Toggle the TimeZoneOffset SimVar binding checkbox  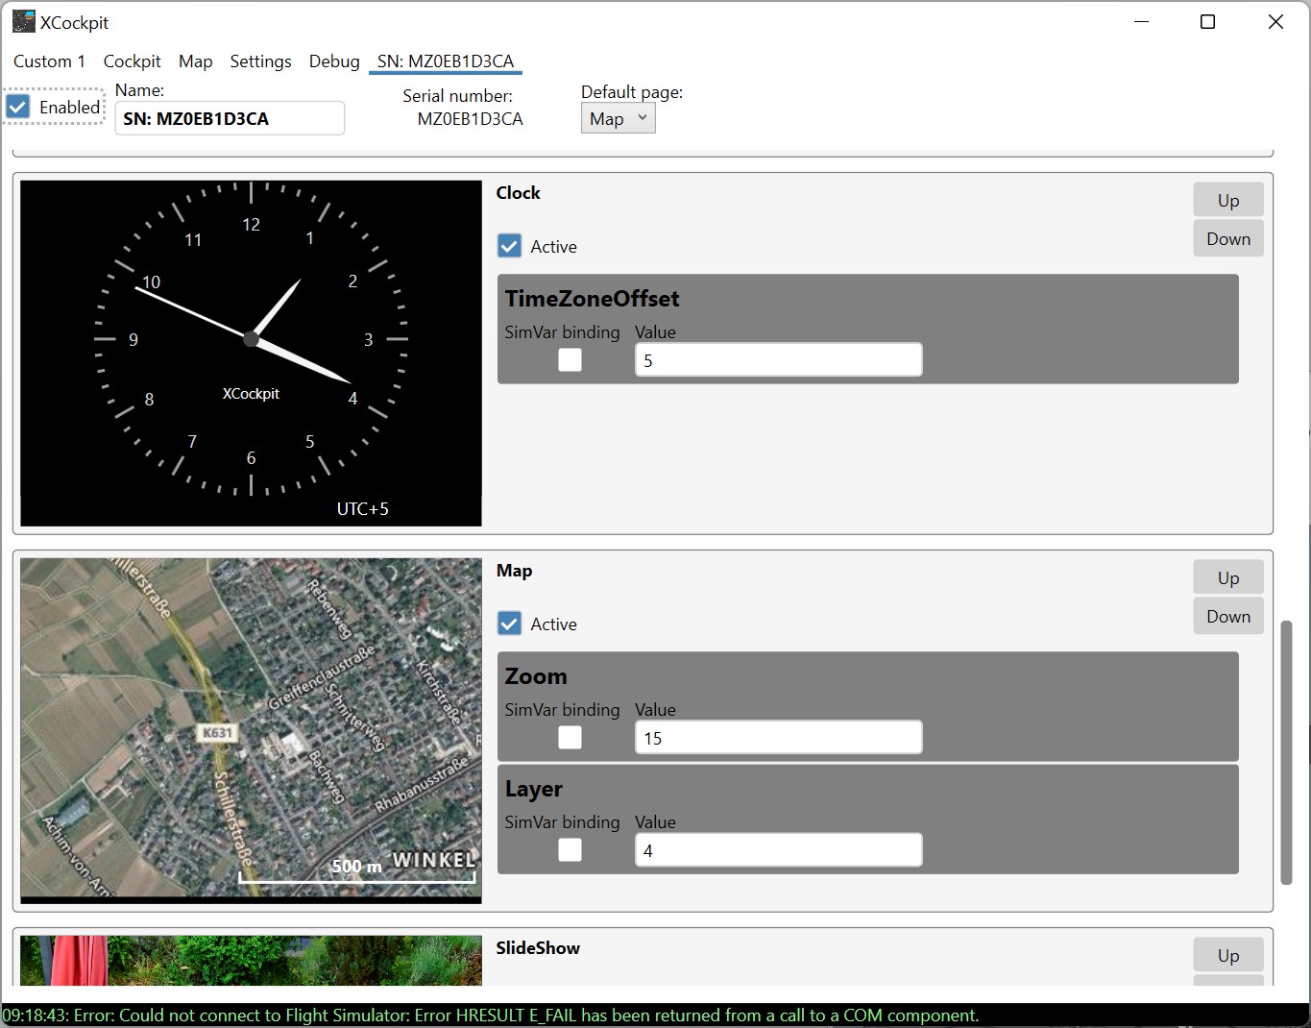[x=571, y=359]
